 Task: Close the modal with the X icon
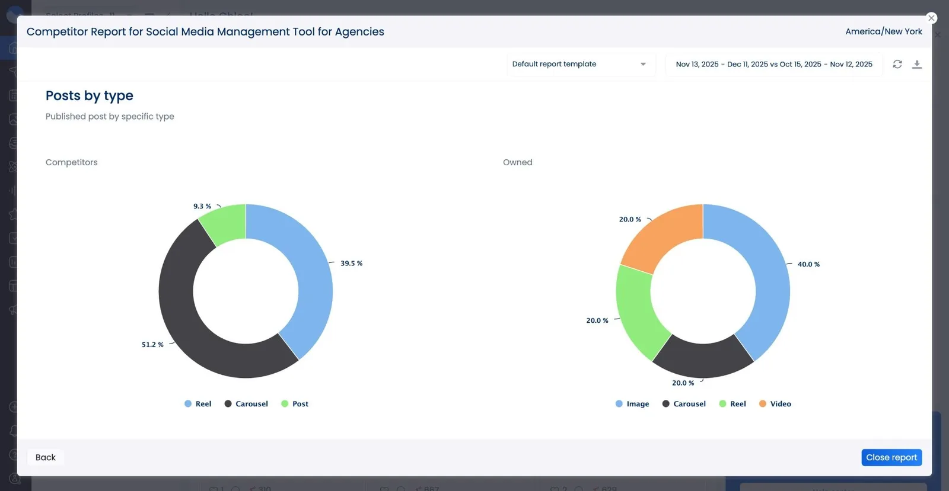pyautogui.click(x=931, y=18)
